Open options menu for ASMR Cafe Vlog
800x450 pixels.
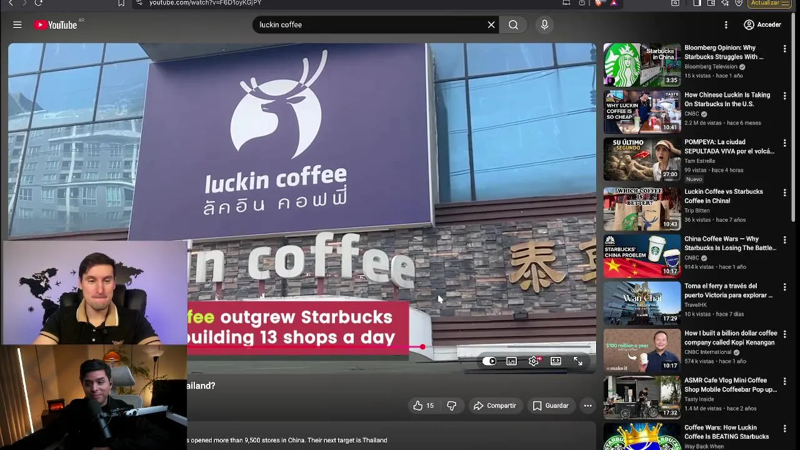point(784,381)
